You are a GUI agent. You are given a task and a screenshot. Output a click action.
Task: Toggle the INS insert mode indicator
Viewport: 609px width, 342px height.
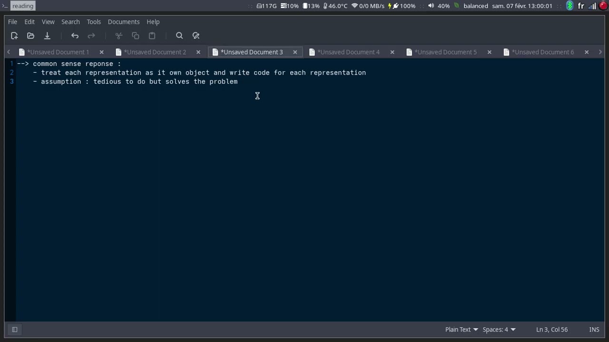pyautogui.click(x=594, y=330)
